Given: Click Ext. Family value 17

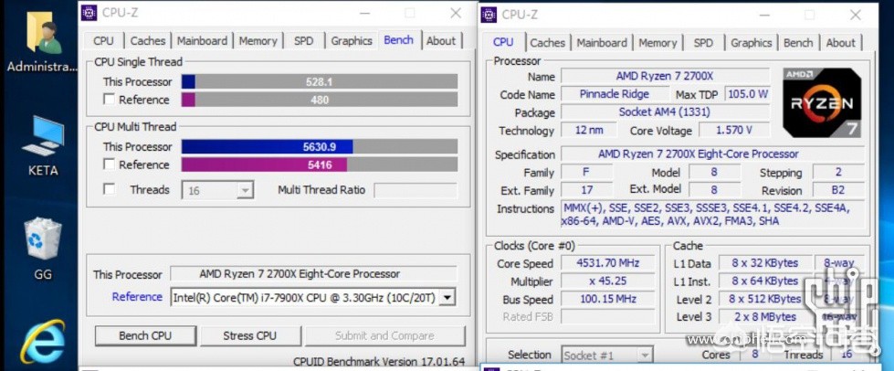Looking at the screenshot, I should pos(587,190).
